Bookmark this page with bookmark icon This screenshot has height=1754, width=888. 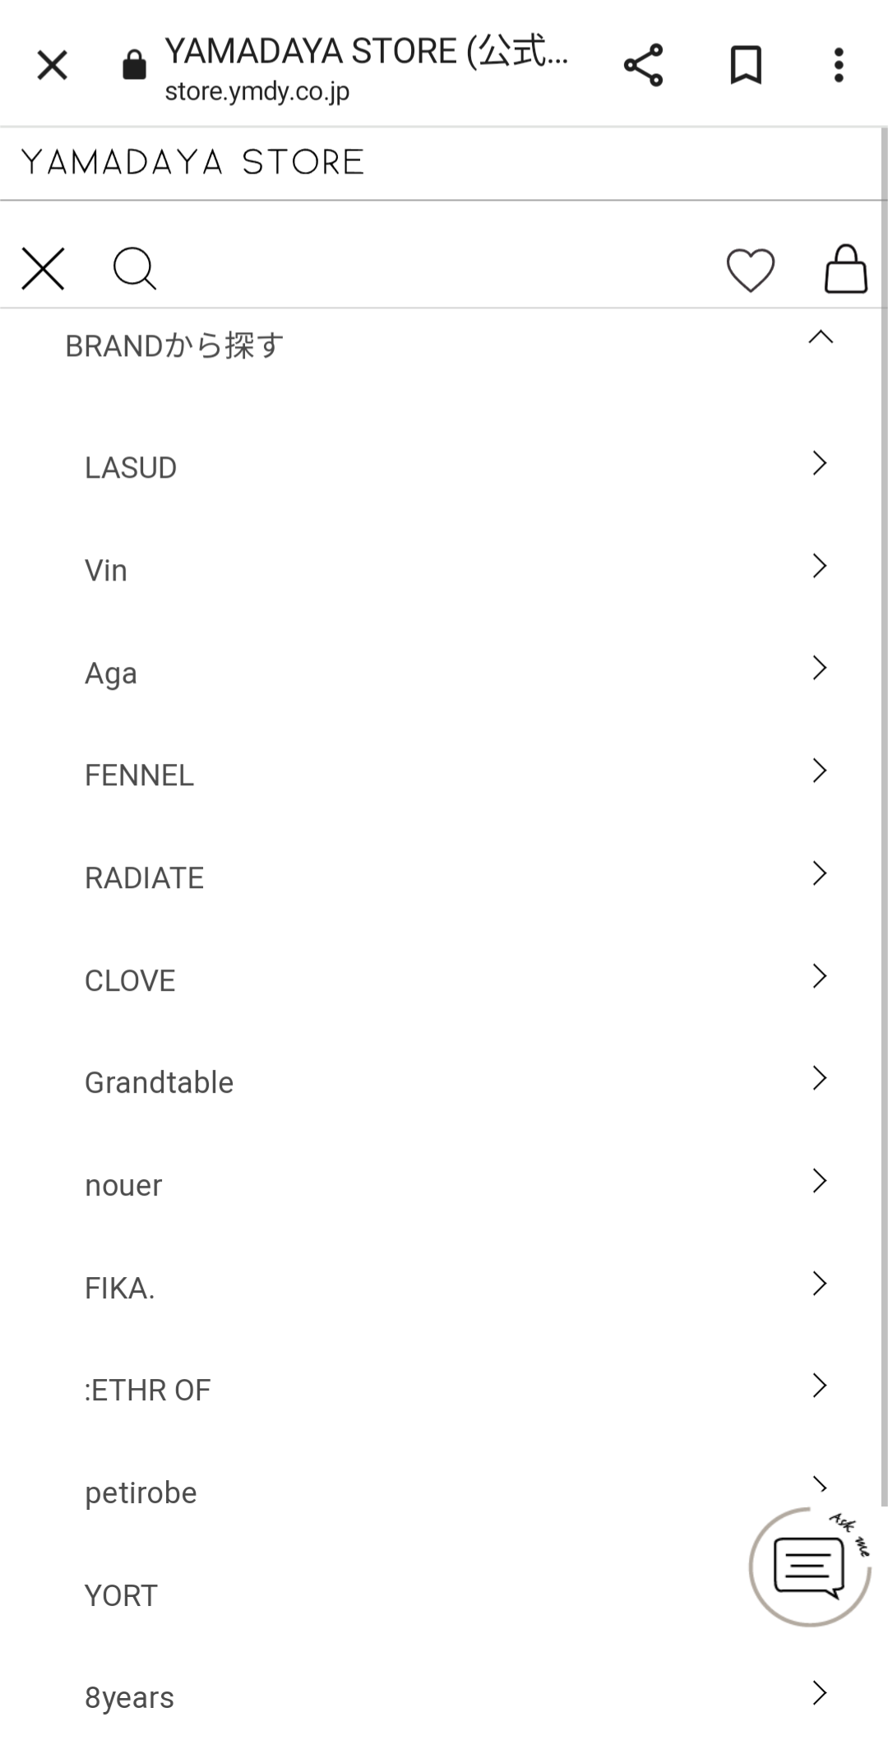pyautogui.click(x=746, y=65)
